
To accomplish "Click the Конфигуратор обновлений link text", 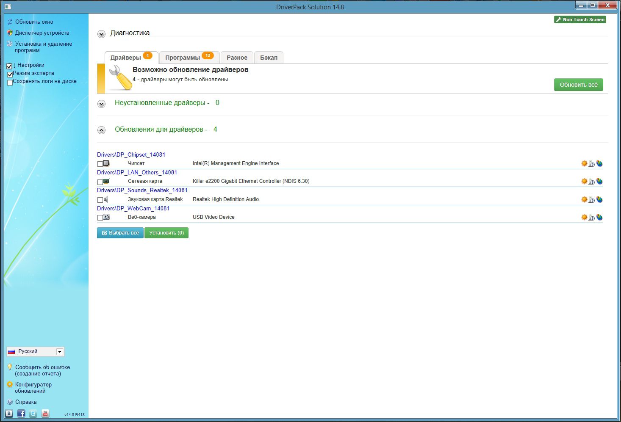I will pos(33,388).
